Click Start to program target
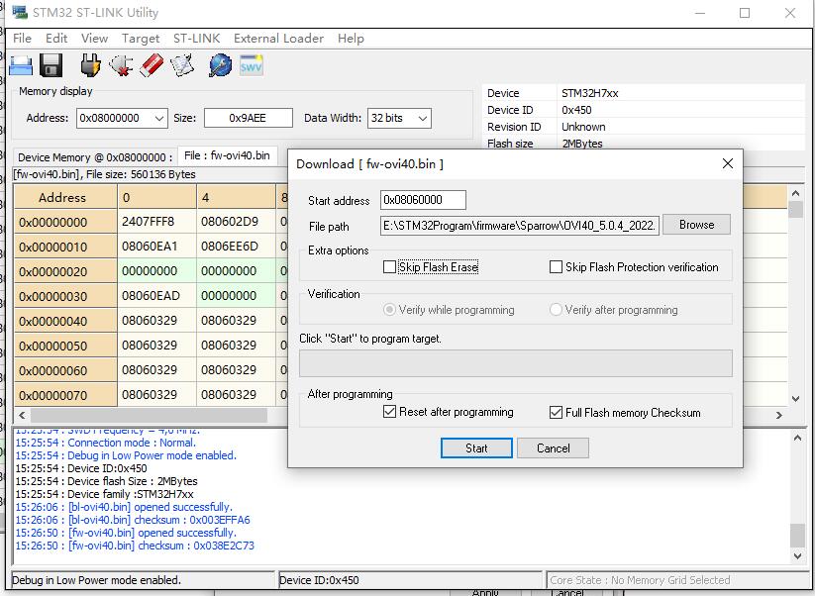The width and height of the screenshot is (815, 596). coord(476,447)
